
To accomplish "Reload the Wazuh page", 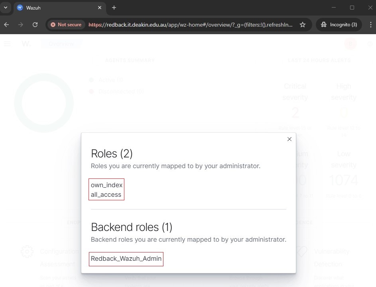I will pyautogui.click(x=35, y=25).
